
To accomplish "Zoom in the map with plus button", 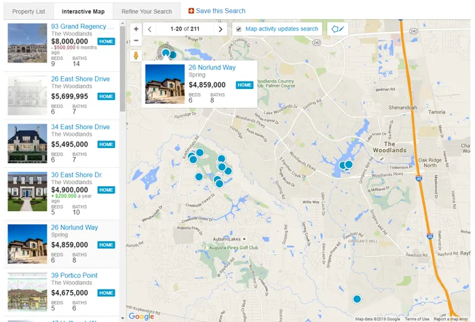I will point(136,29).
